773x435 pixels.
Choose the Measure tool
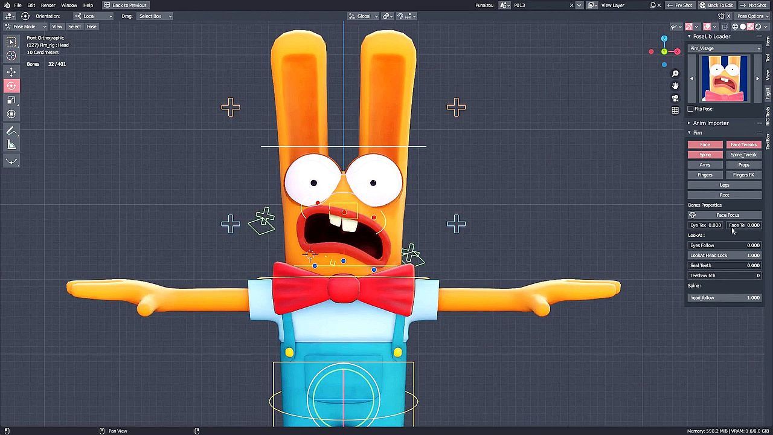(11, 145)
